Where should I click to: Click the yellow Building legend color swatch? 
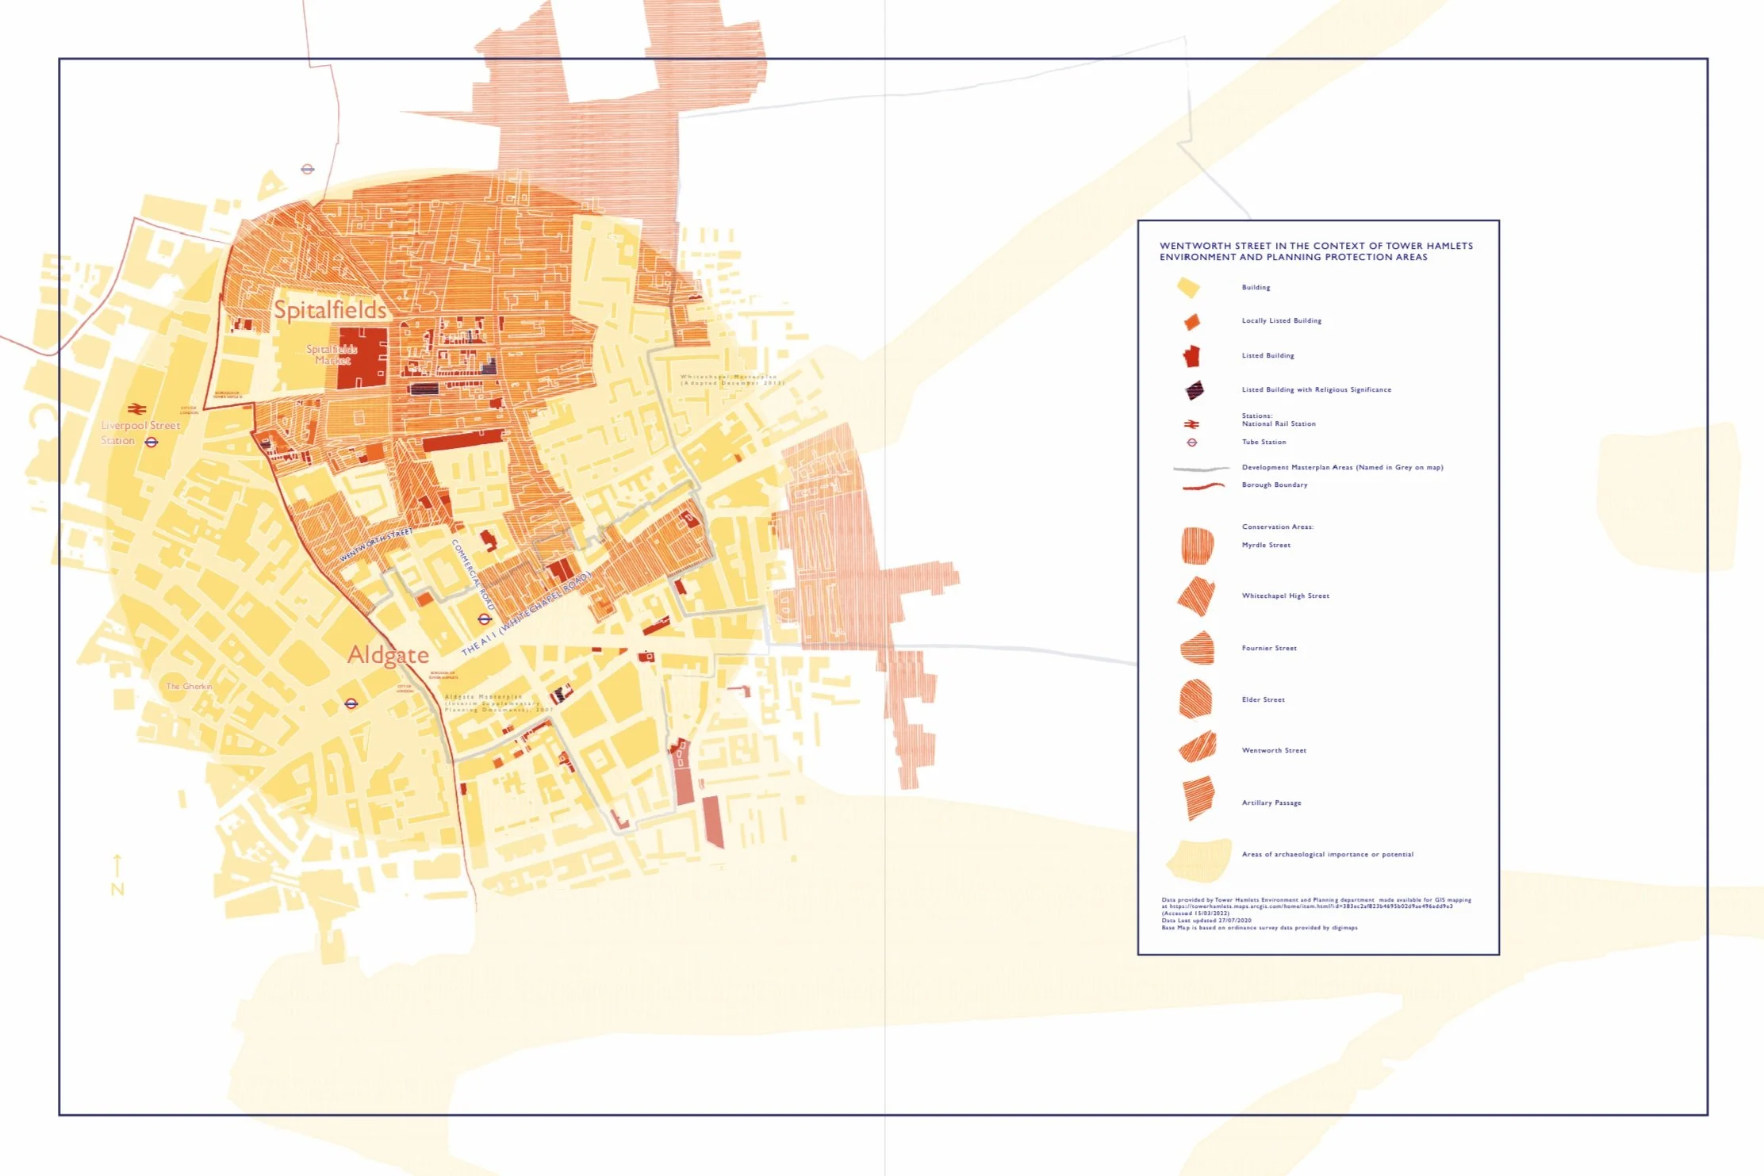(x=1188, y=287)
